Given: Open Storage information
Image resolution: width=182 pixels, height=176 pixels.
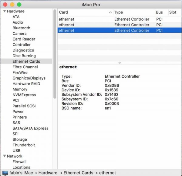Looking at the screenshot, I should 20,139.
